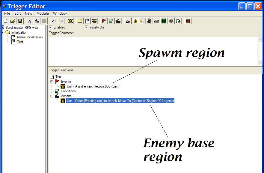Screen dimensions: 264x173
Task: Click the Undo arrow toolbar icon
Action: (x=54, y=21)
